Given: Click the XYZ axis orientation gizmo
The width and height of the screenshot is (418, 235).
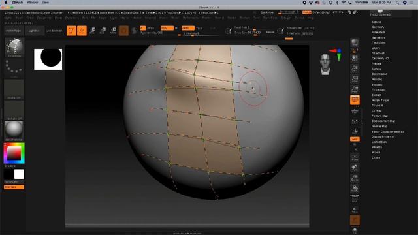Looking at the screenshot, I should (x=336, y=54).
